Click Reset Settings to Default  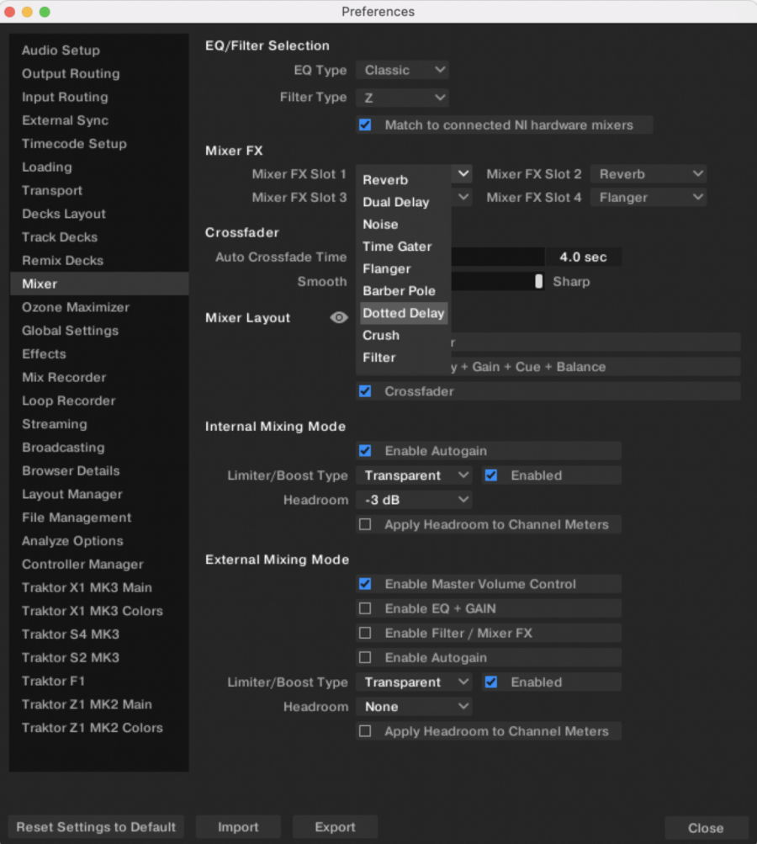(95, 826)
